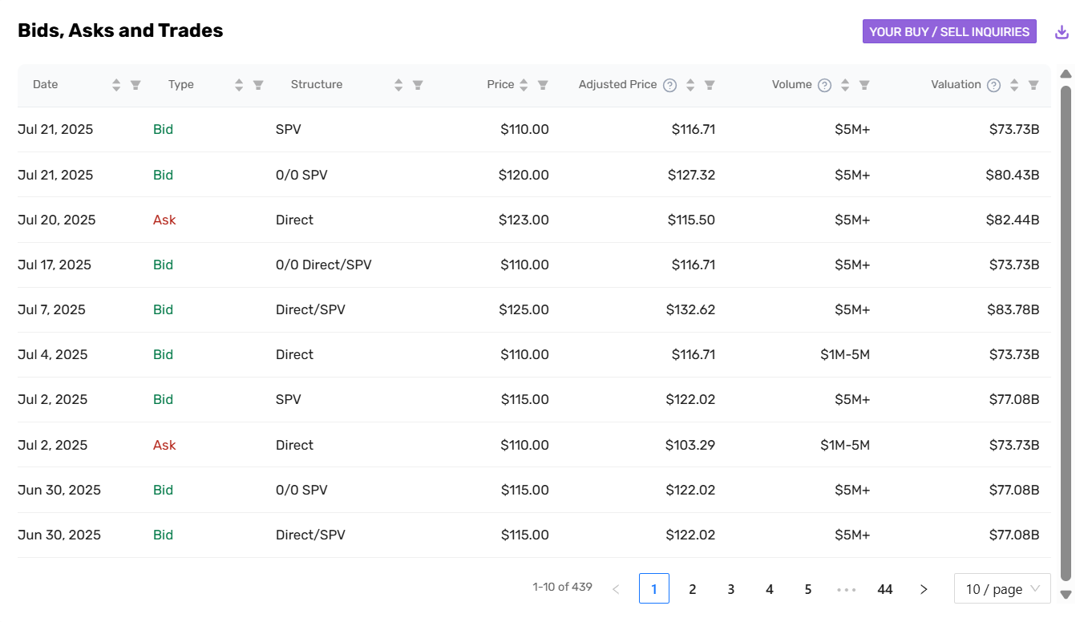The image size is (1092, 622).
Task: Click the Valuation column header label
Action: click(x=956, y=84)
